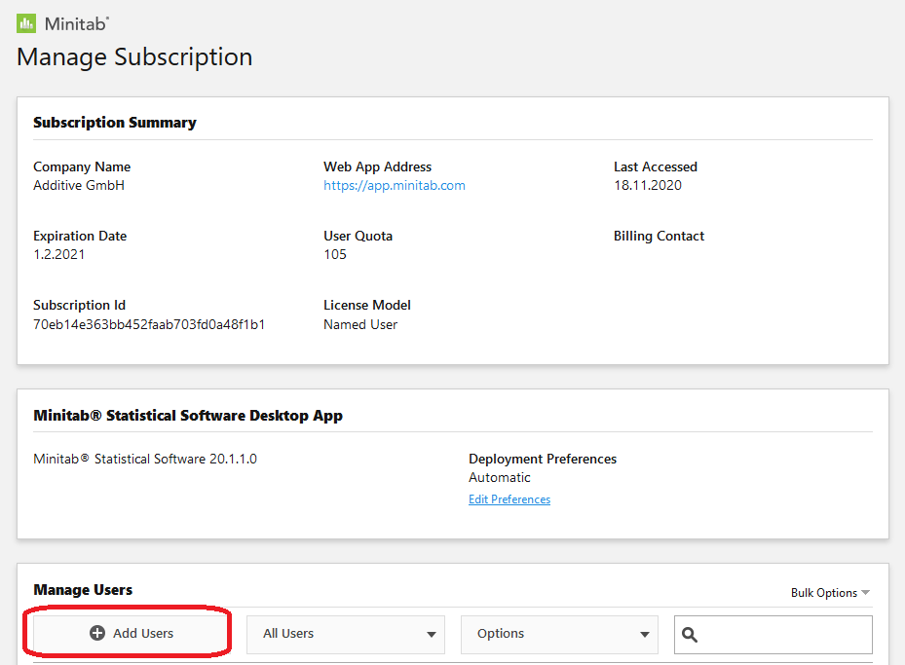
Task: Click the search magnifier icon
Action: point(689,635)
